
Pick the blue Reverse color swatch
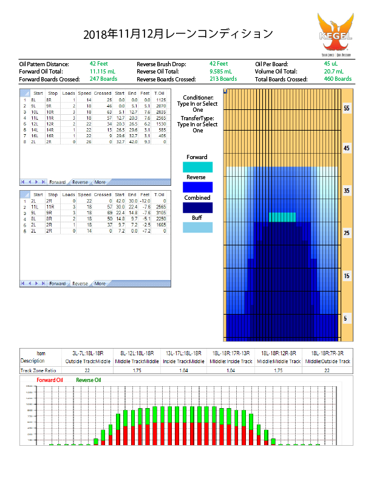click(198, 187)
